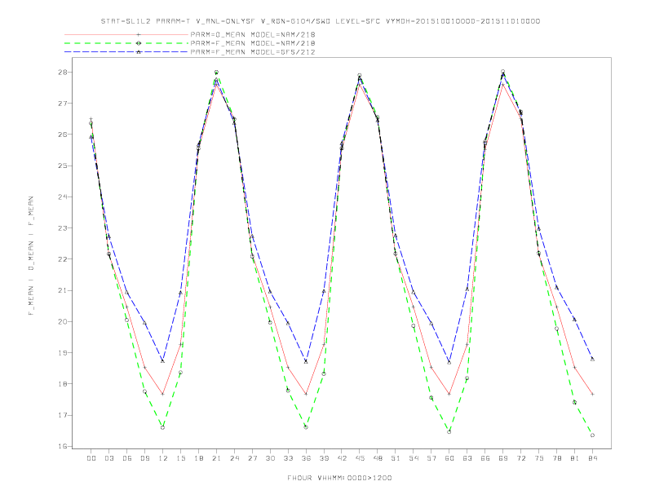
Task: Click x-axis tick label 60
Action: (449, 458)
